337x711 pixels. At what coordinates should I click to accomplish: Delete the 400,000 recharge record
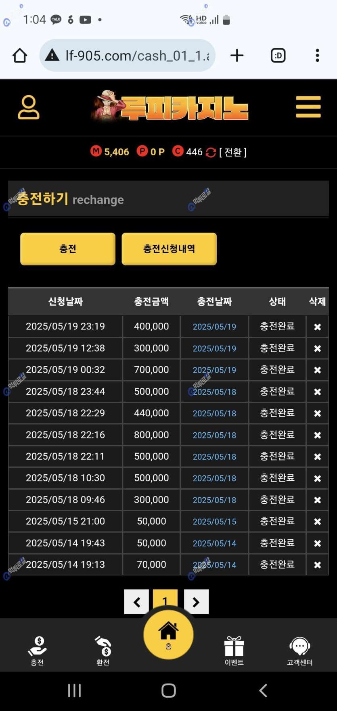pos(317,327)
